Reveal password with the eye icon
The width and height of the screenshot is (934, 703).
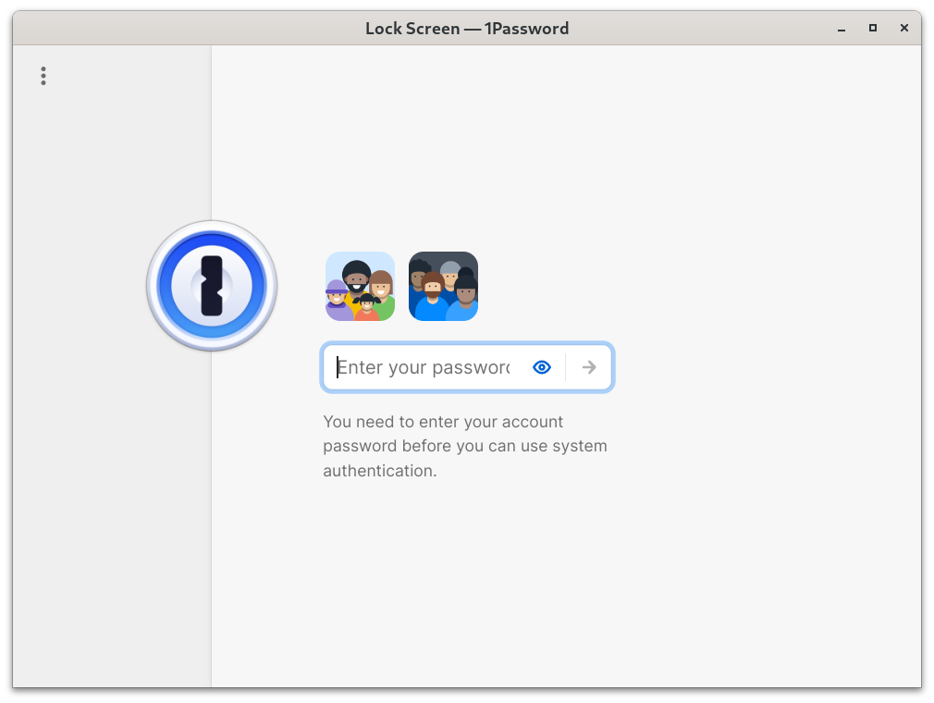click(x=542, y=367)
